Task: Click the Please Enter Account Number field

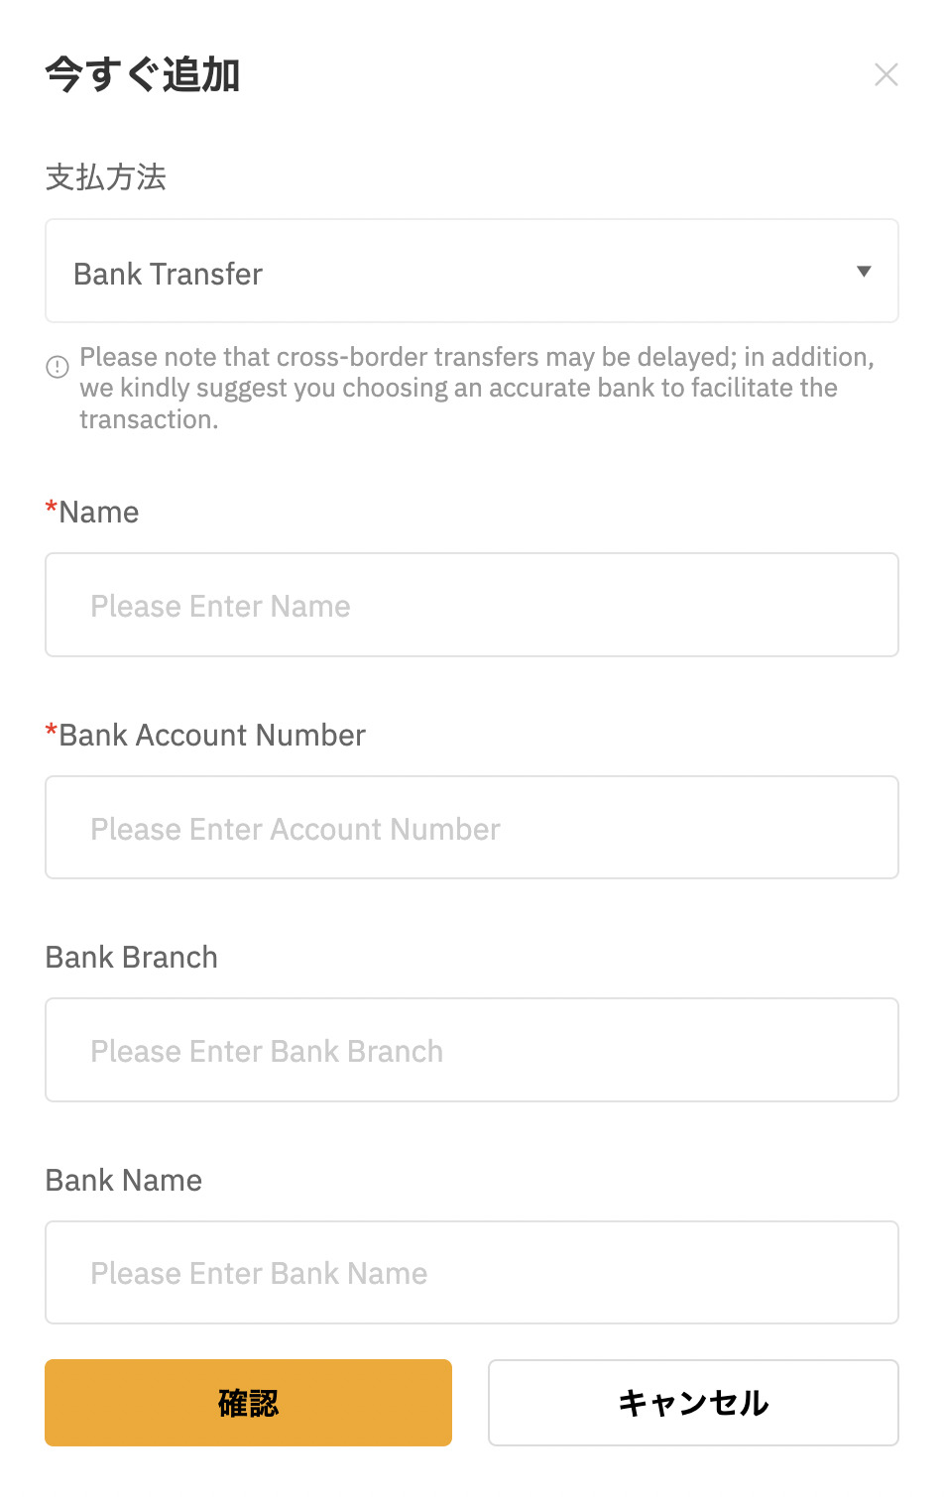Action: click(x=472, y=828)
